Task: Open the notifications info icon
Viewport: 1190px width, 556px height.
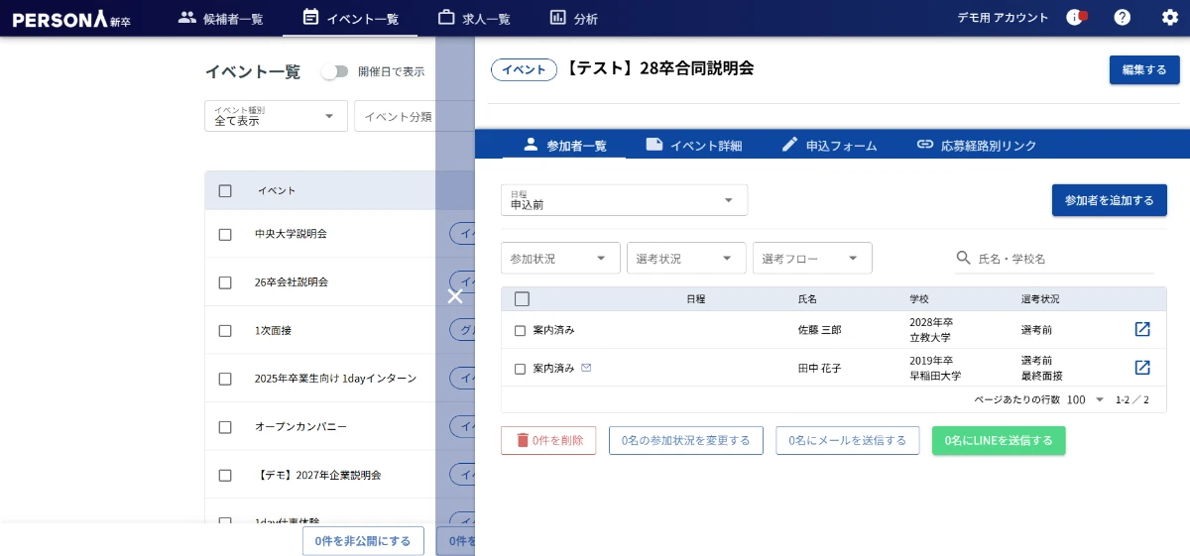Action: pos(1075,18)
